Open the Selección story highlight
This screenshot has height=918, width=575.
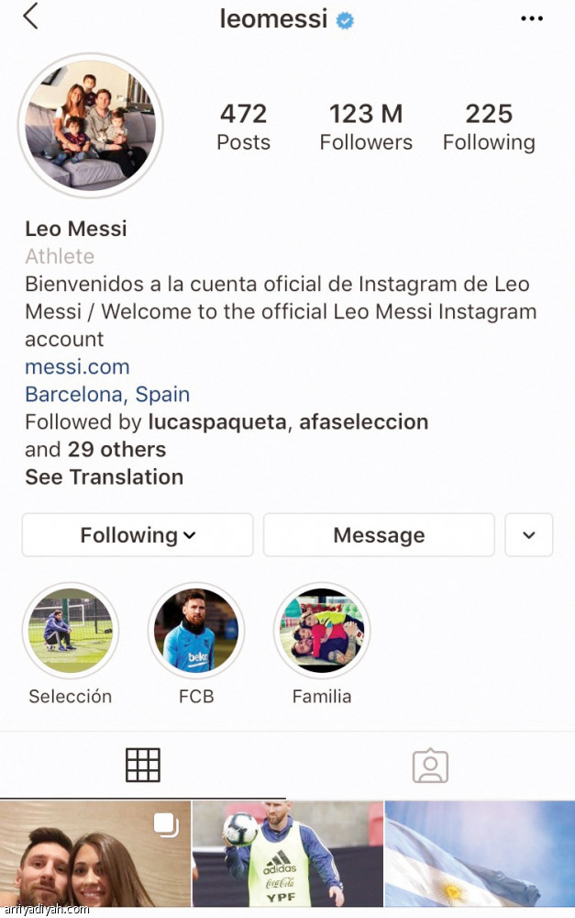[71, 630]
